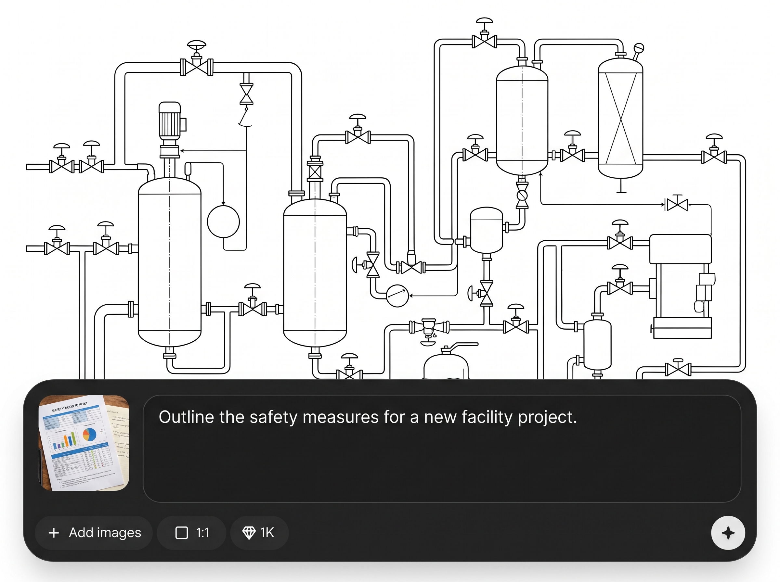Open the Add images button
This screenshot has height=582, width=780.
click(94, 533)
